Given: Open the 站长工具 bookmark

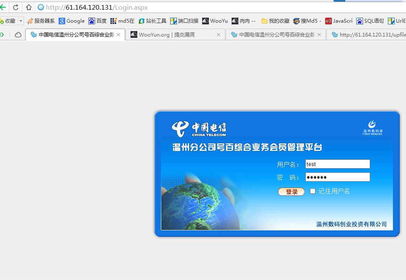Looking at the screenshot, I should tap(152, 21).
